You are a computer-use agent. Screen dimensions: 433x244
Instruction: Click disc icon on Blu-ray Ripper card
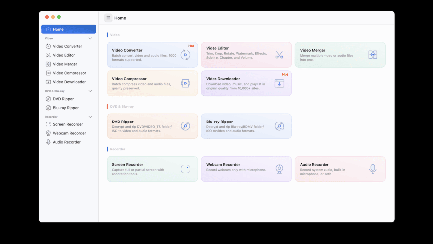click(279, 126)
